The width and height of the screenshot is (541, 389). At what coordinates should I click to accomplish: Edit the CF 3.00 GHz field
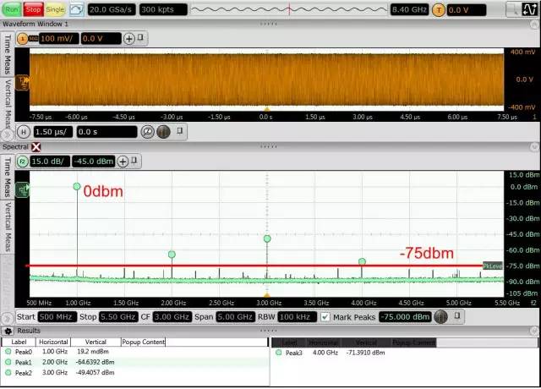172,317
